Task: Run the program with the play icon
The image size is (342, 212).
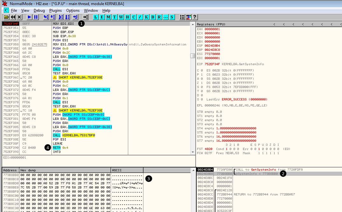Action: pyautogui.click(x=29, y=17)
